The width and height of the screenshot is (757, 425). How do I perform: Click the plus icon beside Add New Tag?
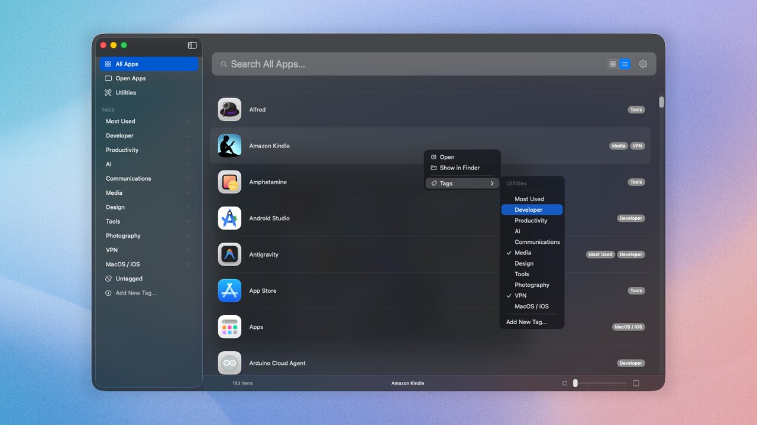[108, 293]
